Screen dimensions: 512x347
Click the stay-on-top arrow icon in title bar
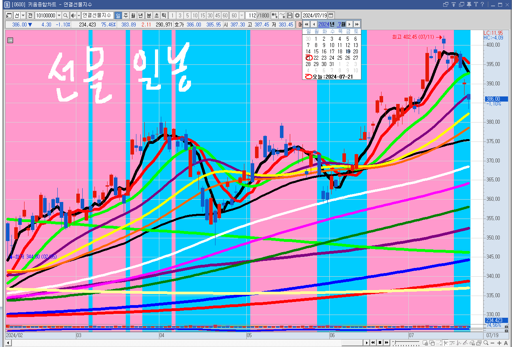pyautogui.click(x=453, y=4)
